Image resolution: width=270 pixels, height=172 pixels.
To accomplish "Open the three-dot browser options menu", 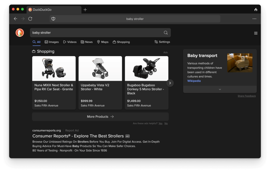I will 254,19.
